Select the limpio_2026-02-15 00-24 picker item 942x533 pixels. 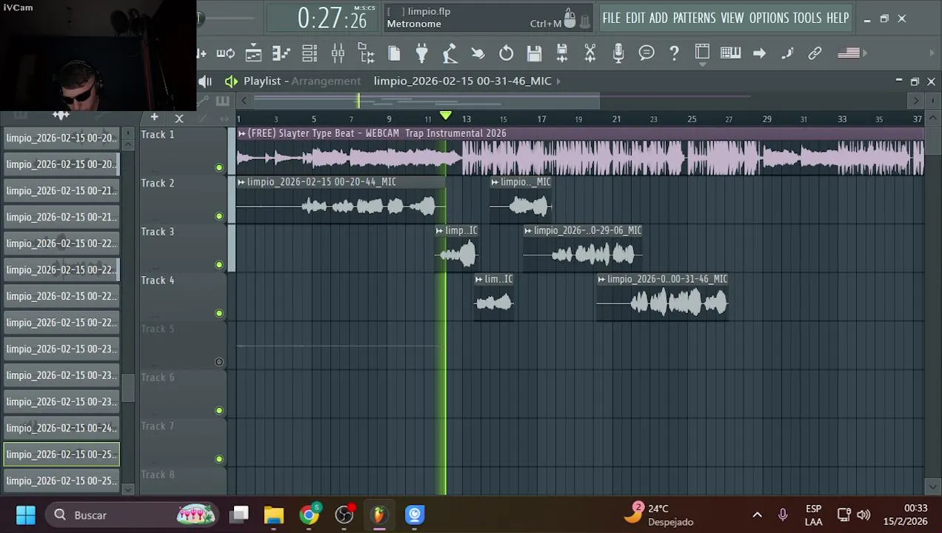(61, 428)
